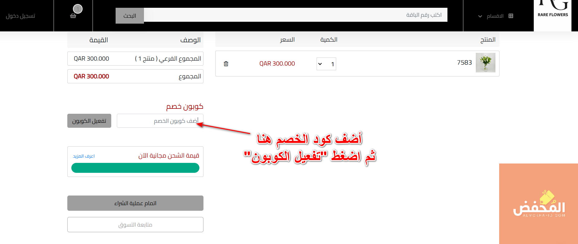Viewport: 578px width, 244px height.
Task: Follow the اعرف المزيد link
Action: tap(84, 156)
